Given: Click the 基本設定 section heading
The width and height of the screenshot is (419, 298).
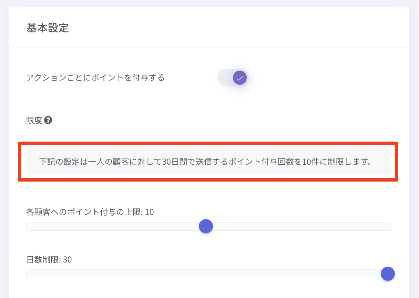Looking at the screenshot, I should [x=48, y=28].
